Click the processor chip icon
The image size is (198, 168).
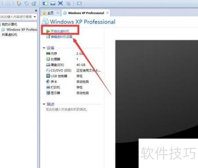(48, 59)
